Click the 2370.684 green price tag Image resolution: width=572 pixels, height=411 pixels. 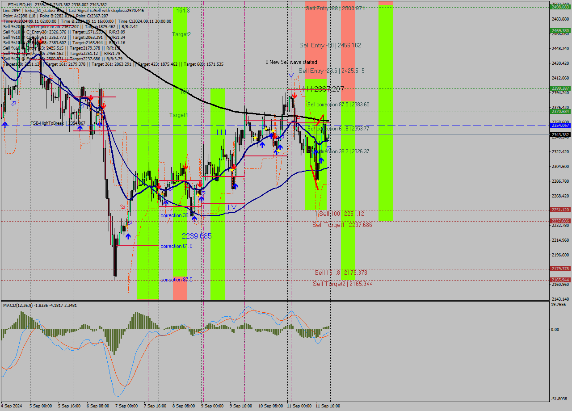[x=560, y=112]
